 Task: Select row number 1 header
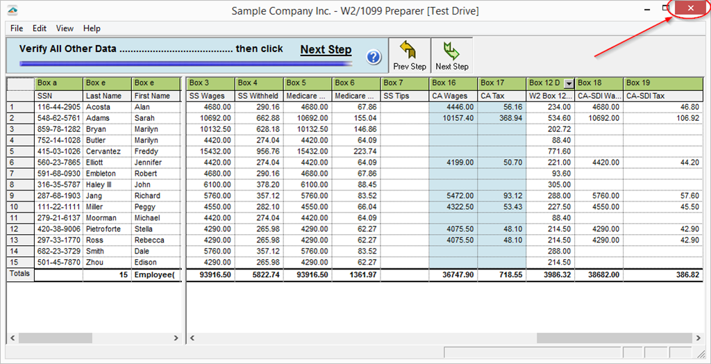point(20,107)
